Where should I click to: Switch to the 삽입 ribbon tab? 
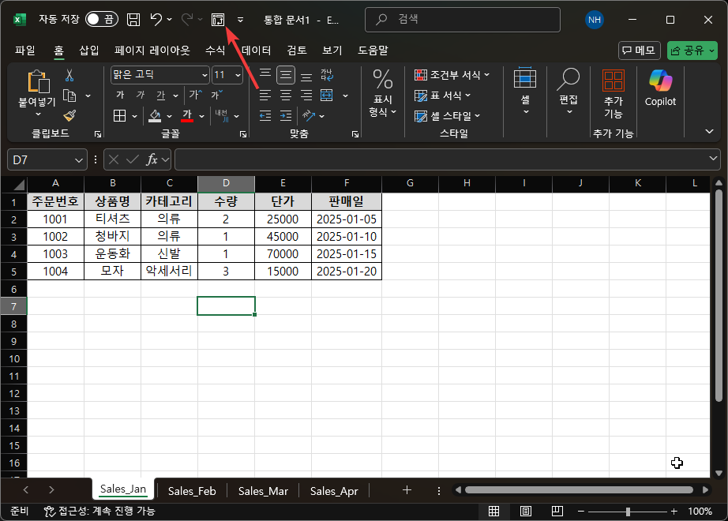coord(88,51)
